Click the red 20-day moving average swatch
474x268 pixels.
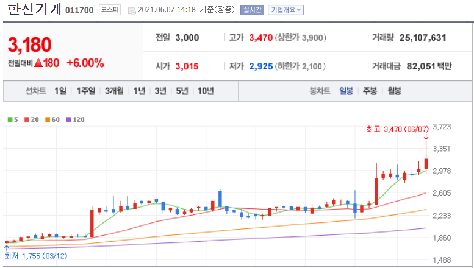point(27,119)
